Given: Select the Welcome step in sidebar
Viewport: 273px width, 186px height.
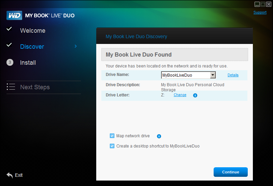Looking at the screenshot, I should [x=32, y=31].
